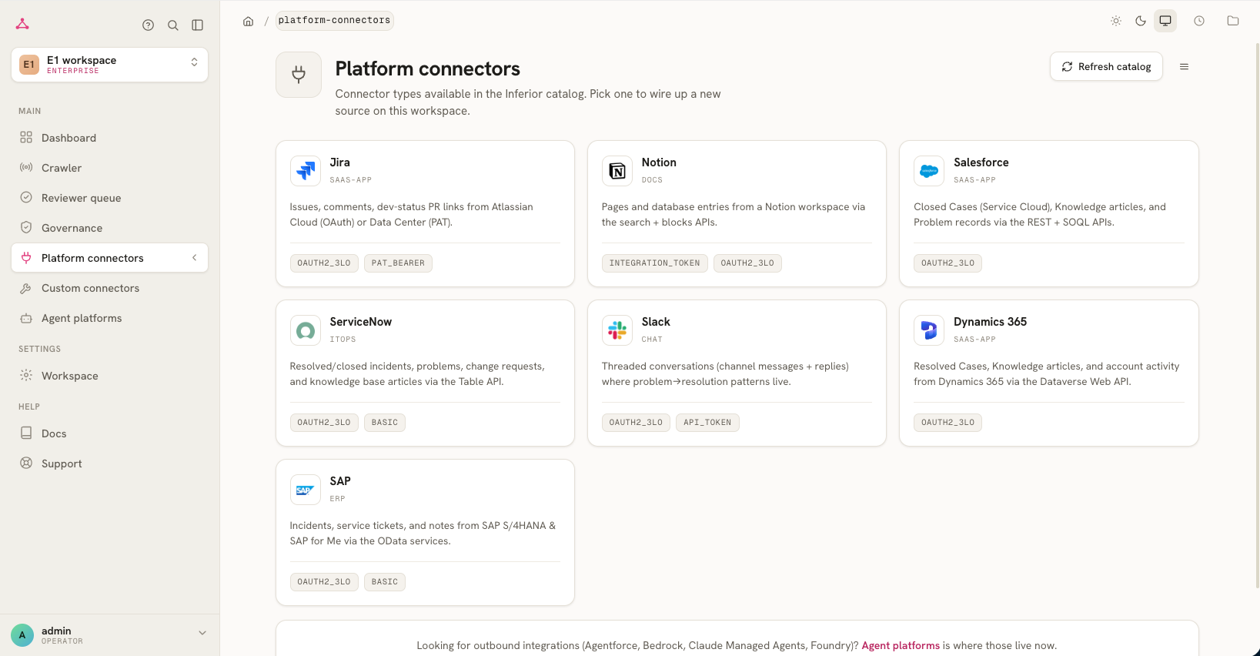Click the INTEGRATION_TOKEN tag on Notion
The image size is (1260, 656).
[655, 263]
